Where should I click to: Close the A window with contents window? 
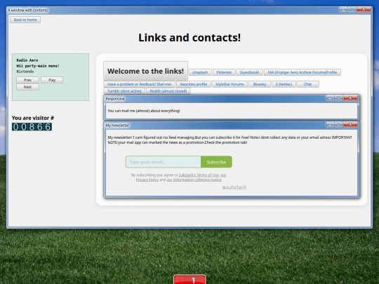pyautogui.click(x=364, y=9)
